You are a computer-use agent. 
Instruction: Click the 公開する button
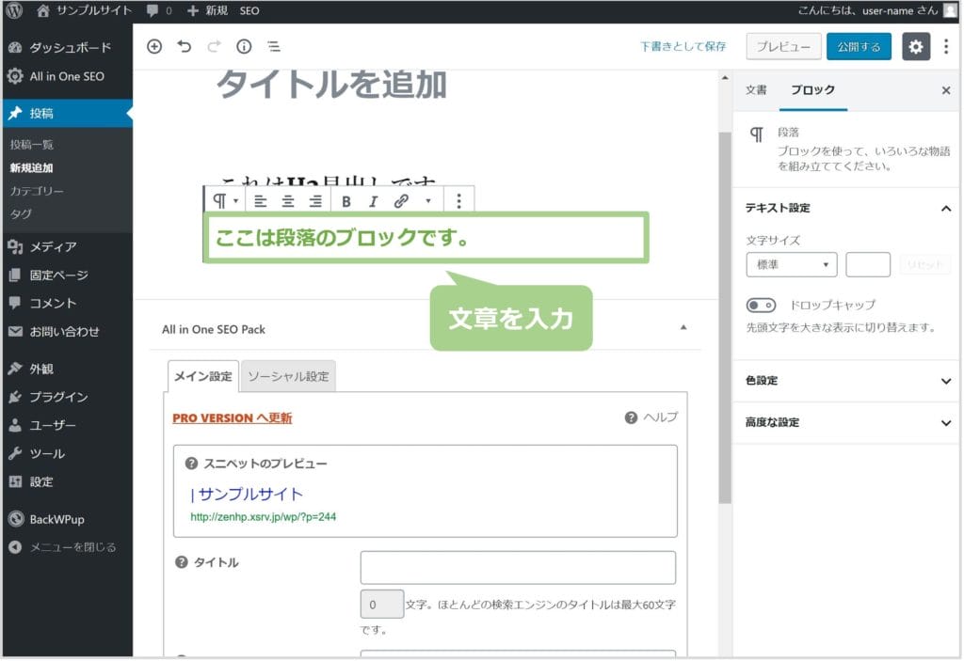click(859, 47)
